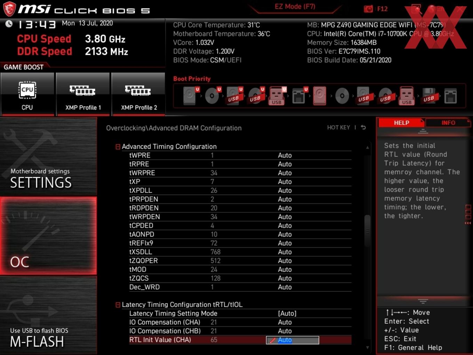Select the tCPDED timing row
The width and height of the screenshot is (473, 355).
coord(240,226)
